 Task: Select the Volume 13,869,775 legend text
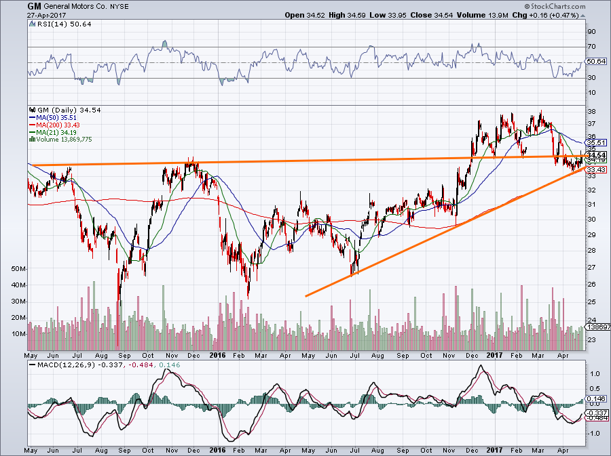64,139
